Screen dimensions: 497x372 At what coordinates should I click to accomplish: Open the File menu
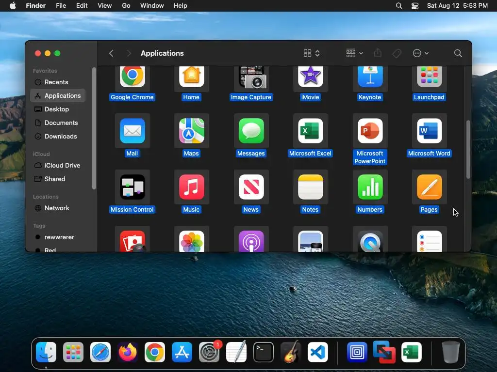[61, 6]
